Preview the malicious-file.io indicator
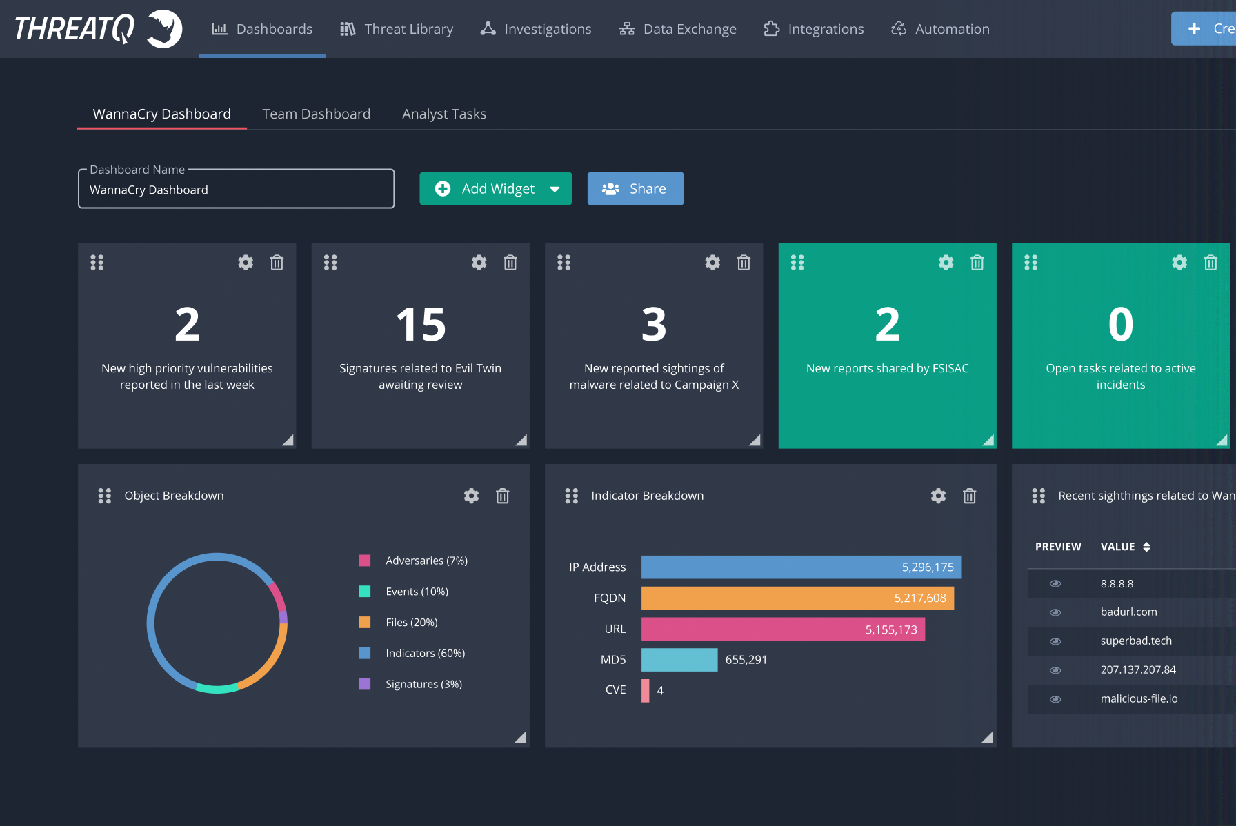The height and width of the screenshot is (826, 1236). click(x=1055, y=699)
